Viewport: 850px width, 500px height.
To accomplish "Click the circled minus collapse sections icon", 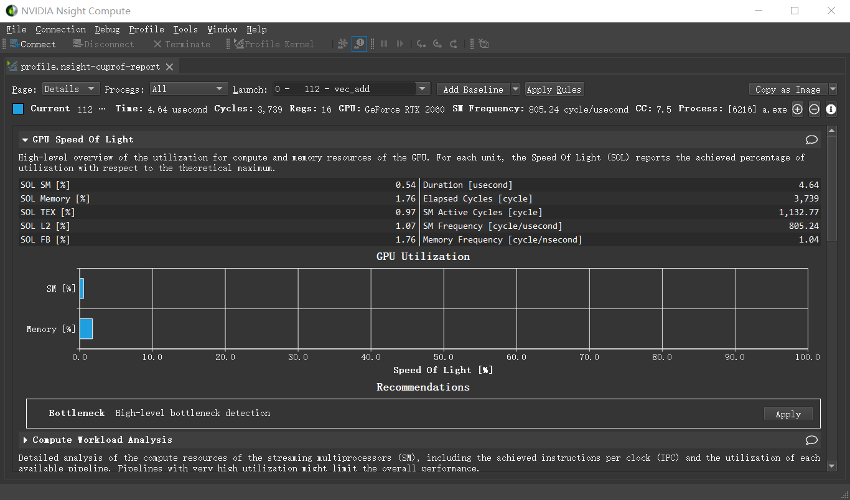I will (815, 109).
